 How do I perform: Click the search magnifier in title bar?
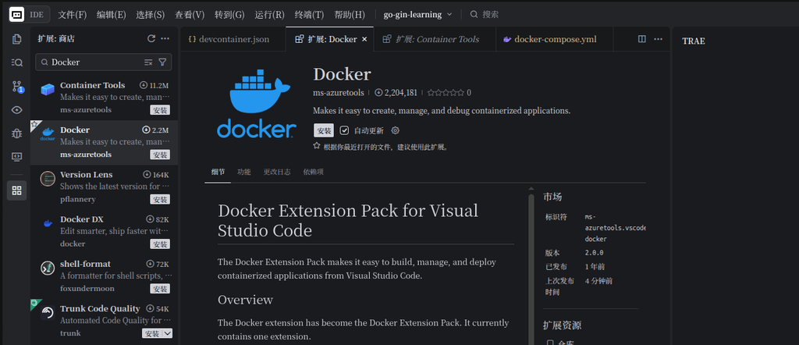click(x=474, y=14)
